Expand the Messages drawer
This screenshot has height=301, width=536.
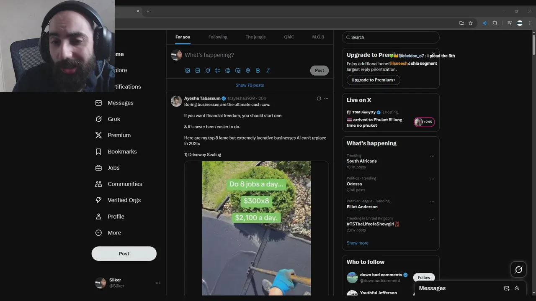[517, 288]
